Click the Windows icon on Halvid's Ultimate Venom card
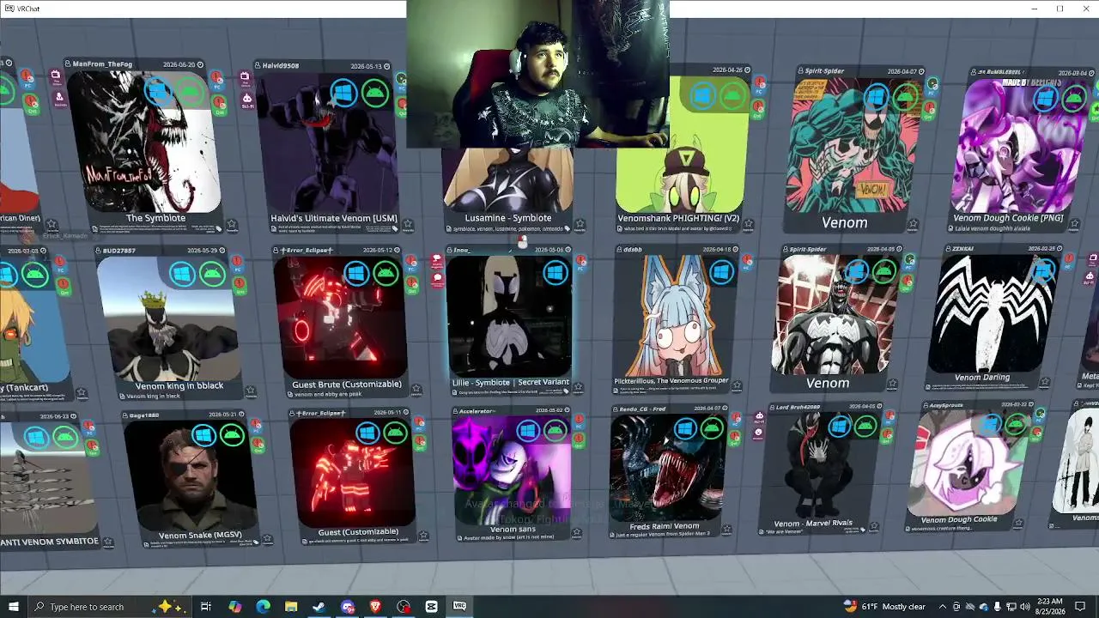Screen dimensions: 1099x618 tap(343, 92)
